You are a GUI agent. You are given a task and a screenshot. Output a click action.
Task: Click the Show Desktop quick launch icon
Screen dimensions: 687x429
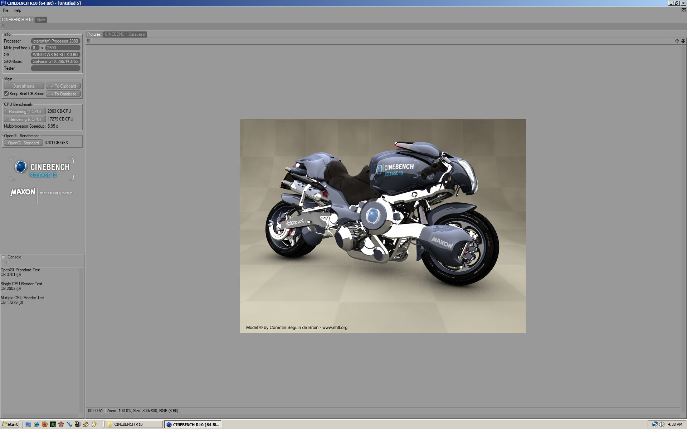coord(28,424)
